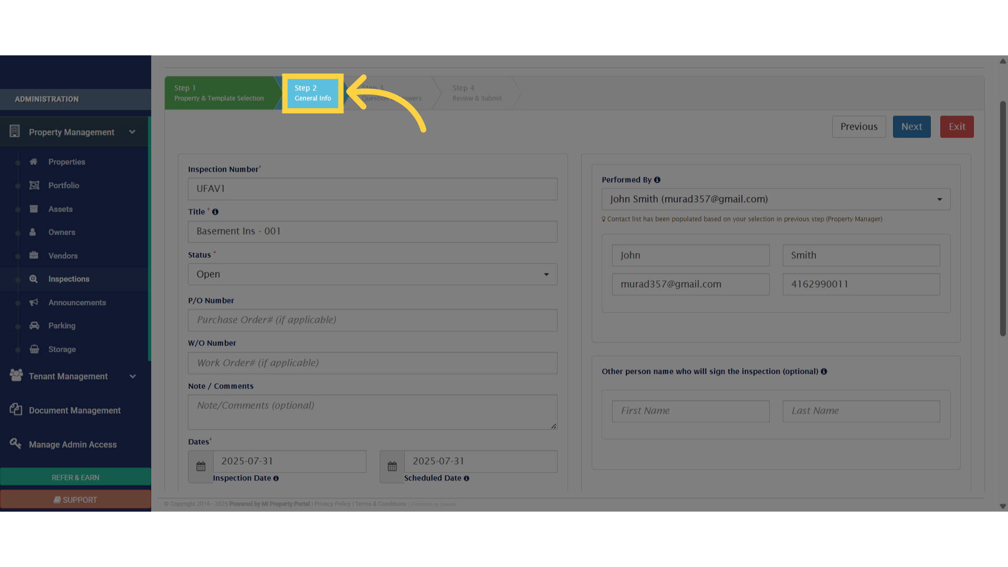This screenshot has width=1008, height=567.
Task: Open Properties in the sidebar
Action: [x=67, y=162]
